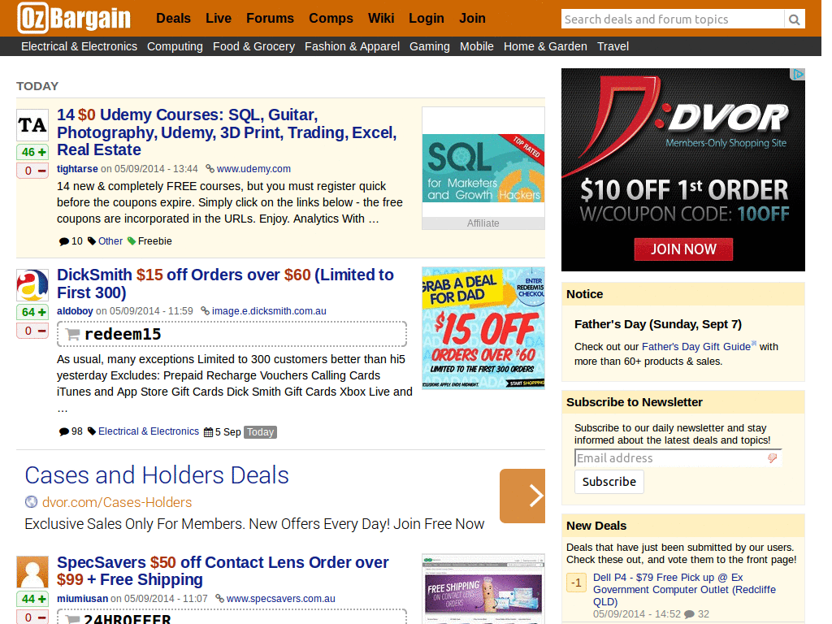
Task: Click JOIN NOW on the DVOR ad
Action: pos(683,249)
